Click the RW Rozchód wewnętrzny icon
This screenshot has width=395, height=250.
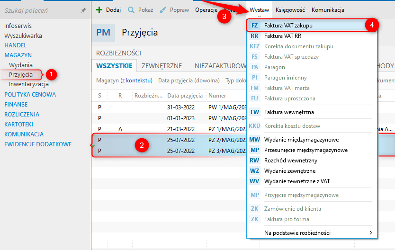click(254, 161)
